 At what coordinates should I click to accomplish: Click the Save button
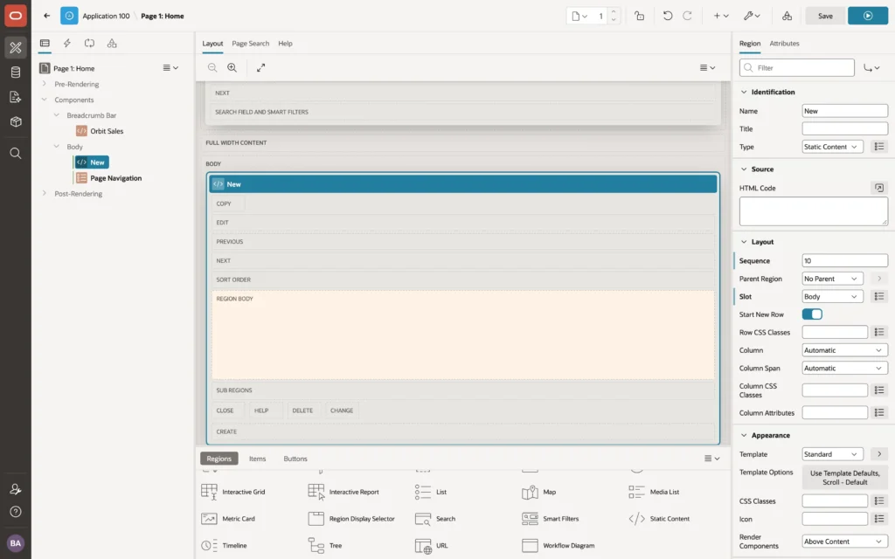click(825, 16)
